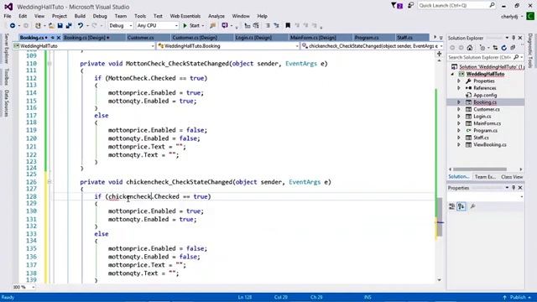Click the Collapse All icon in Solution Explorer
The image size is (537, 302).
click(513, 48)
